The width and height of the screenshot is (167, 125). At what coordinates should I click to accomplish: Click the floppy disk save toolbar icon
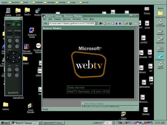130,24
